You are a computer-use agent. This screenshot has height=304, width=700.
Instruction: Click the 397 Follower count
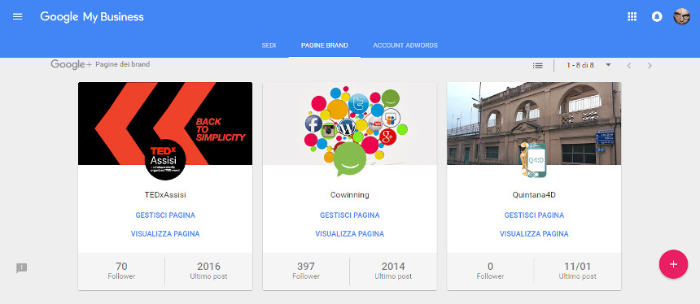tap(306, 271)
